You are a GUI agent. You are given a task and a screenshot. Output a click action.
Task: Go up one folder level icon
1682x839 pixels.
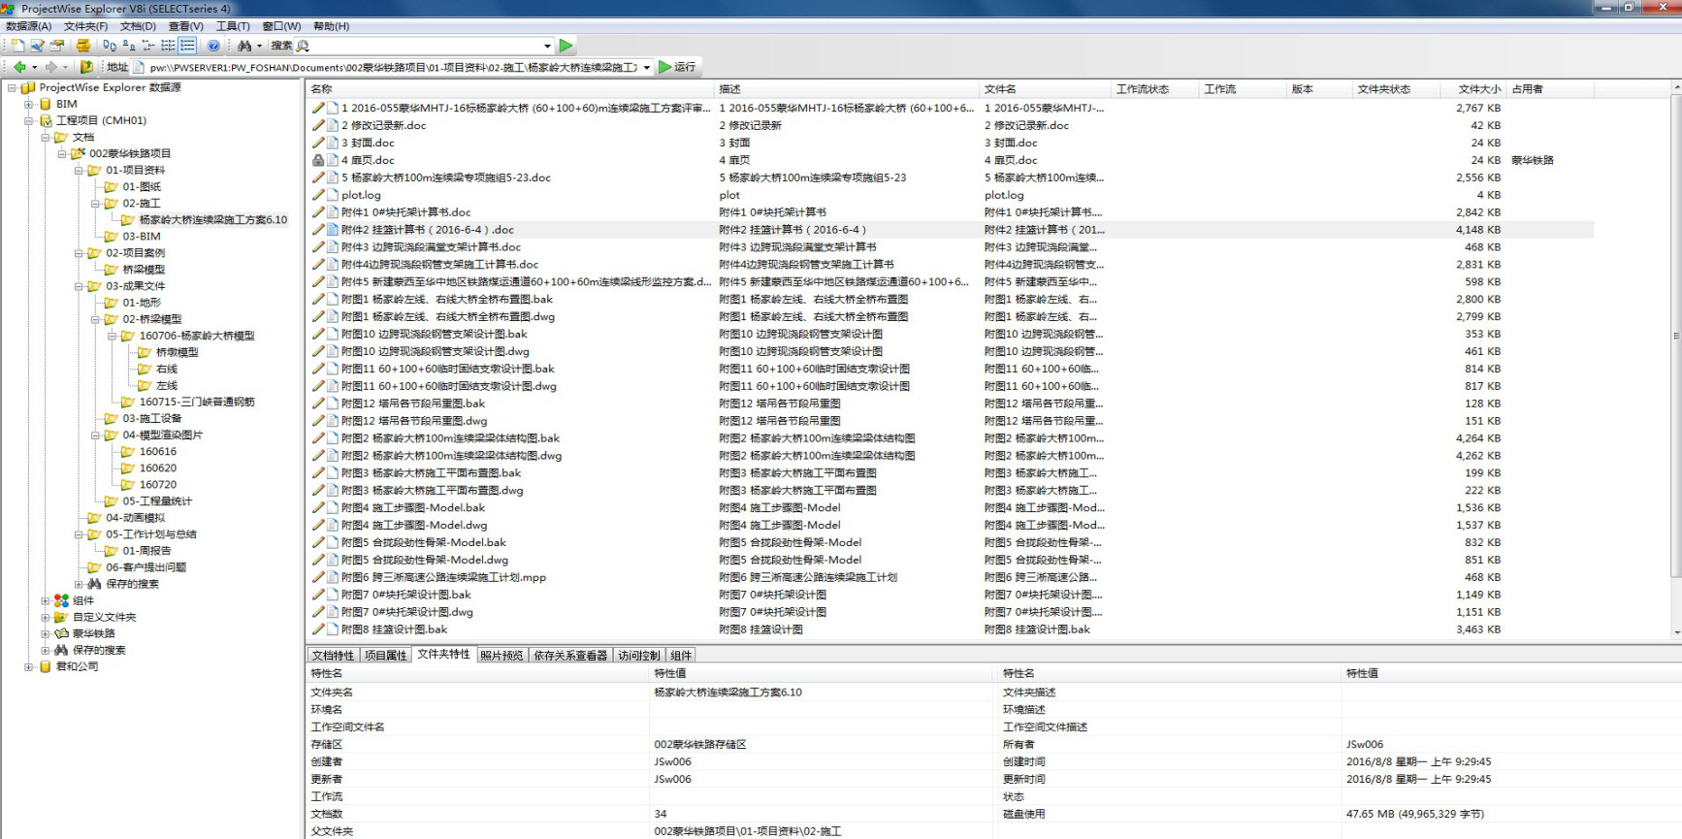(86, 67)
